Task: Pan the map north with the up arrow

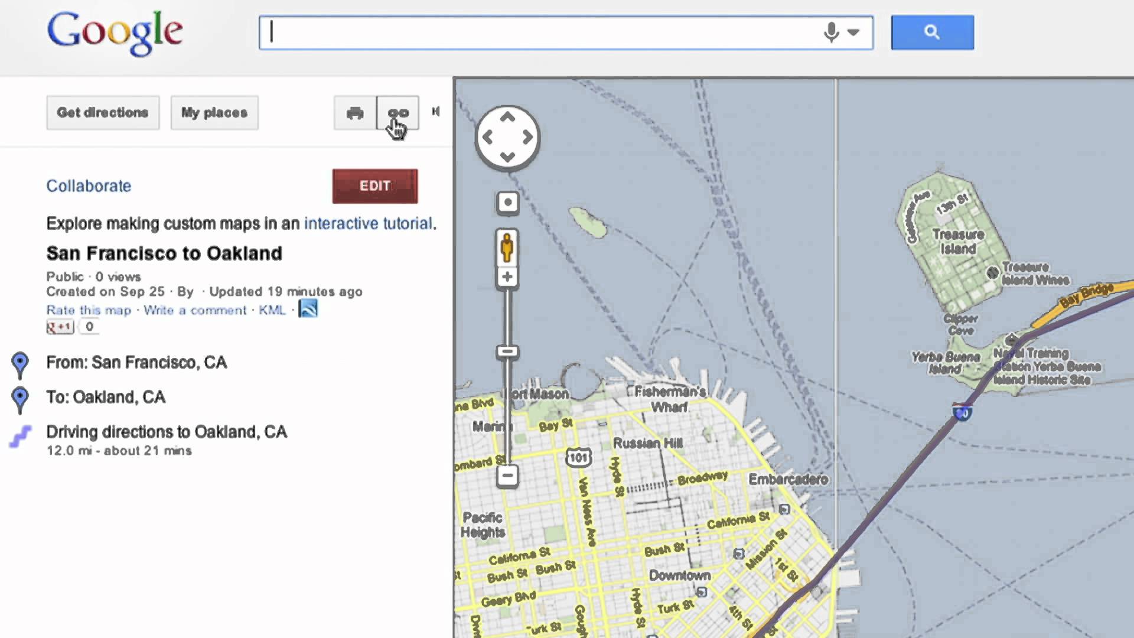Action: [x=507, y=116]
